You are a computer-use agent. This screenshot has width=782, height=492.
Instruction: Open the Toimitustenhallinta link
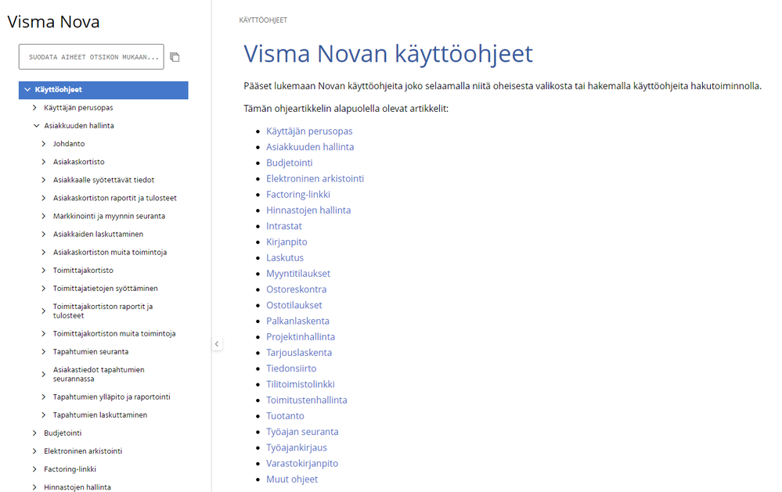[x=306, y=400]
